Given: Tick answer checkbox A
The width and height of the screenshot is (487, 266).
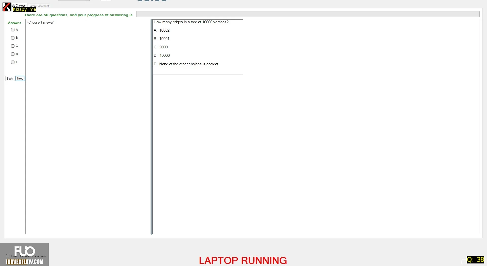Looking at the screenshot, I should (x=13, y=30).
